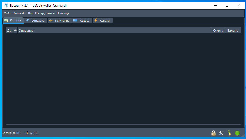This screenshot has height=139, width=246.
Task: Click the green network status indicator
Action: tap(237, 133)
